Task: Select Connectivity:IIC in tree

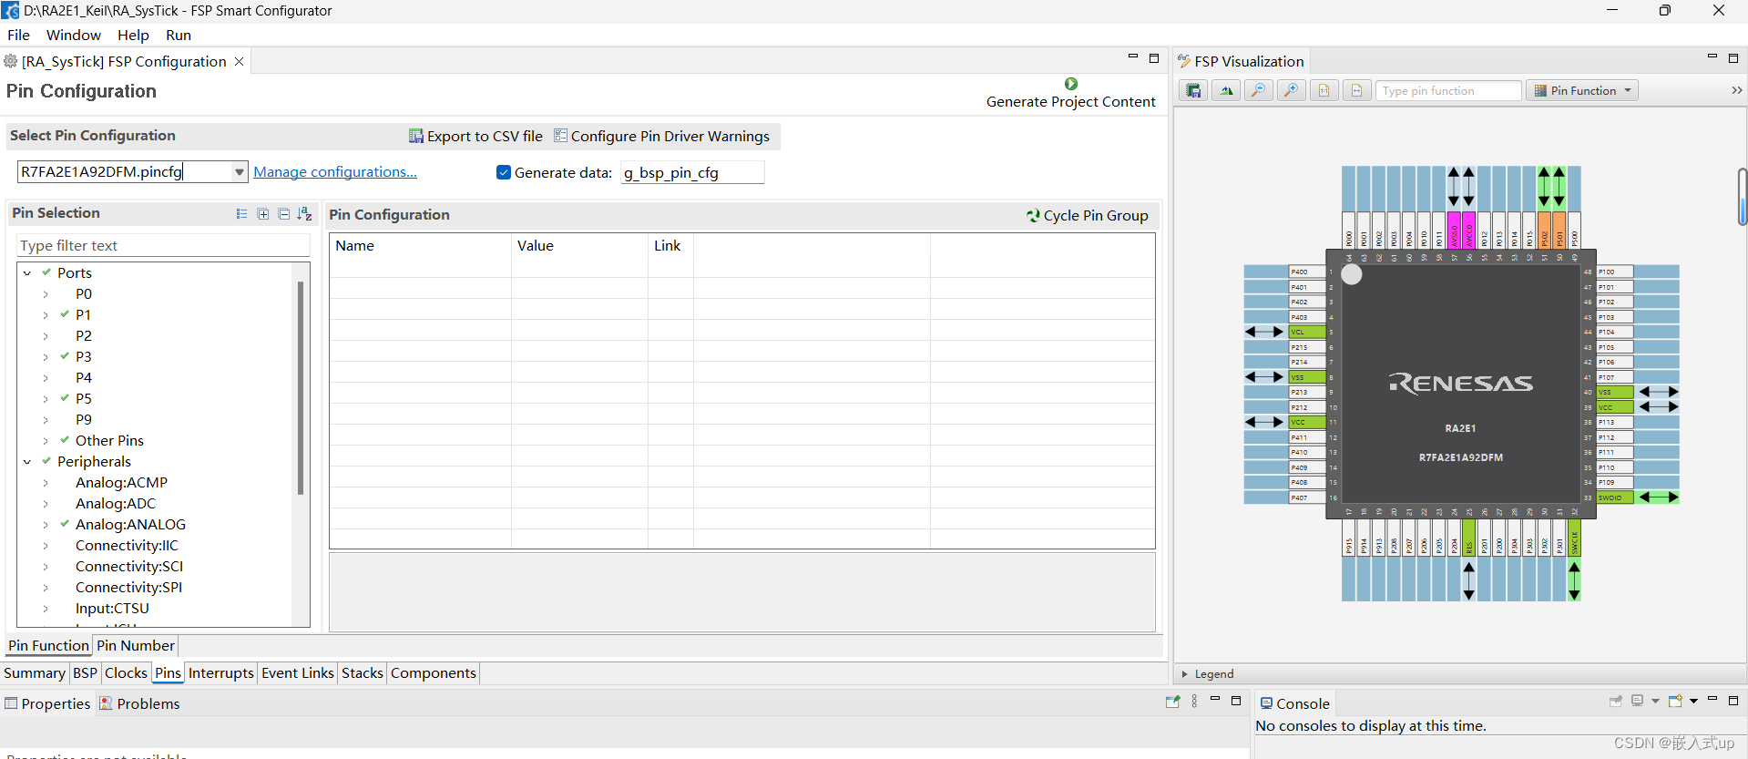Action: [x=127, y=546]
